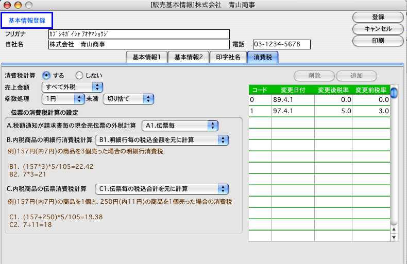Expand the C1 伝票毎 税込合計 dropdown
This screenshot has width=407, height=264.
[162, 188]
